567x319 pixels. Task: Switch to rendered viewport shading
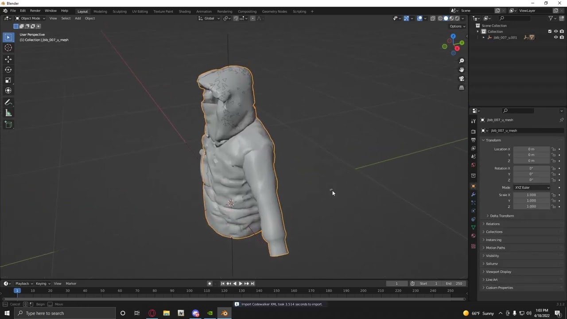click(457, 18)
